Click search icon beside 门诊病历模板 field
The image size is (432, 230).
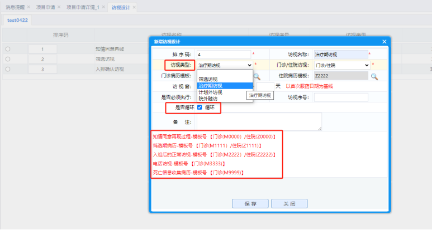click(x=257, y=77)
